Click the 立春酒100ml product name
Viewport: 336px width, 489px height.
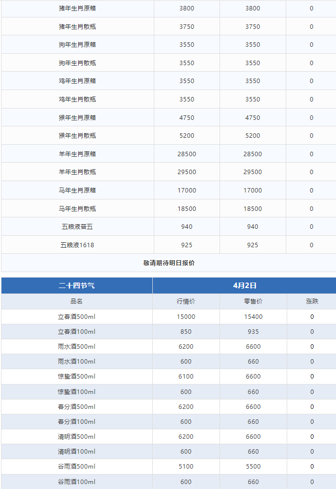77,331
